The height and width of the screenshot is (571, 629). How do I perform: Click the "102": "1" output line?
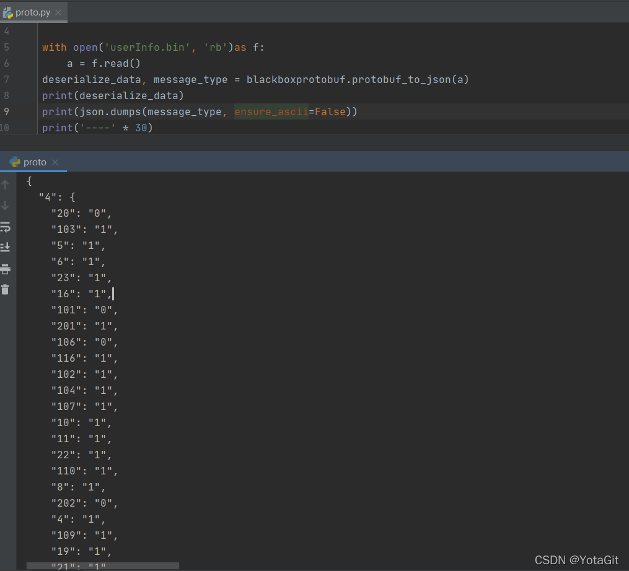[84, 374]
